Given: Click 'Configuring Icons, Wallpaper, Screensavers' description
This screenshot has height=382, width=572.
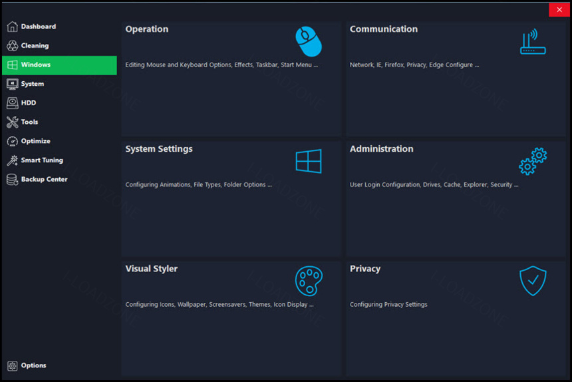Looking at the screenshot, I should point(219,304).
